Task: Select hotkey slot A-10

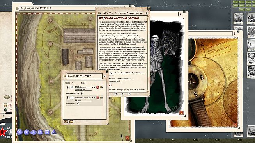Action: pyautogui.click(x=195, y=139)
